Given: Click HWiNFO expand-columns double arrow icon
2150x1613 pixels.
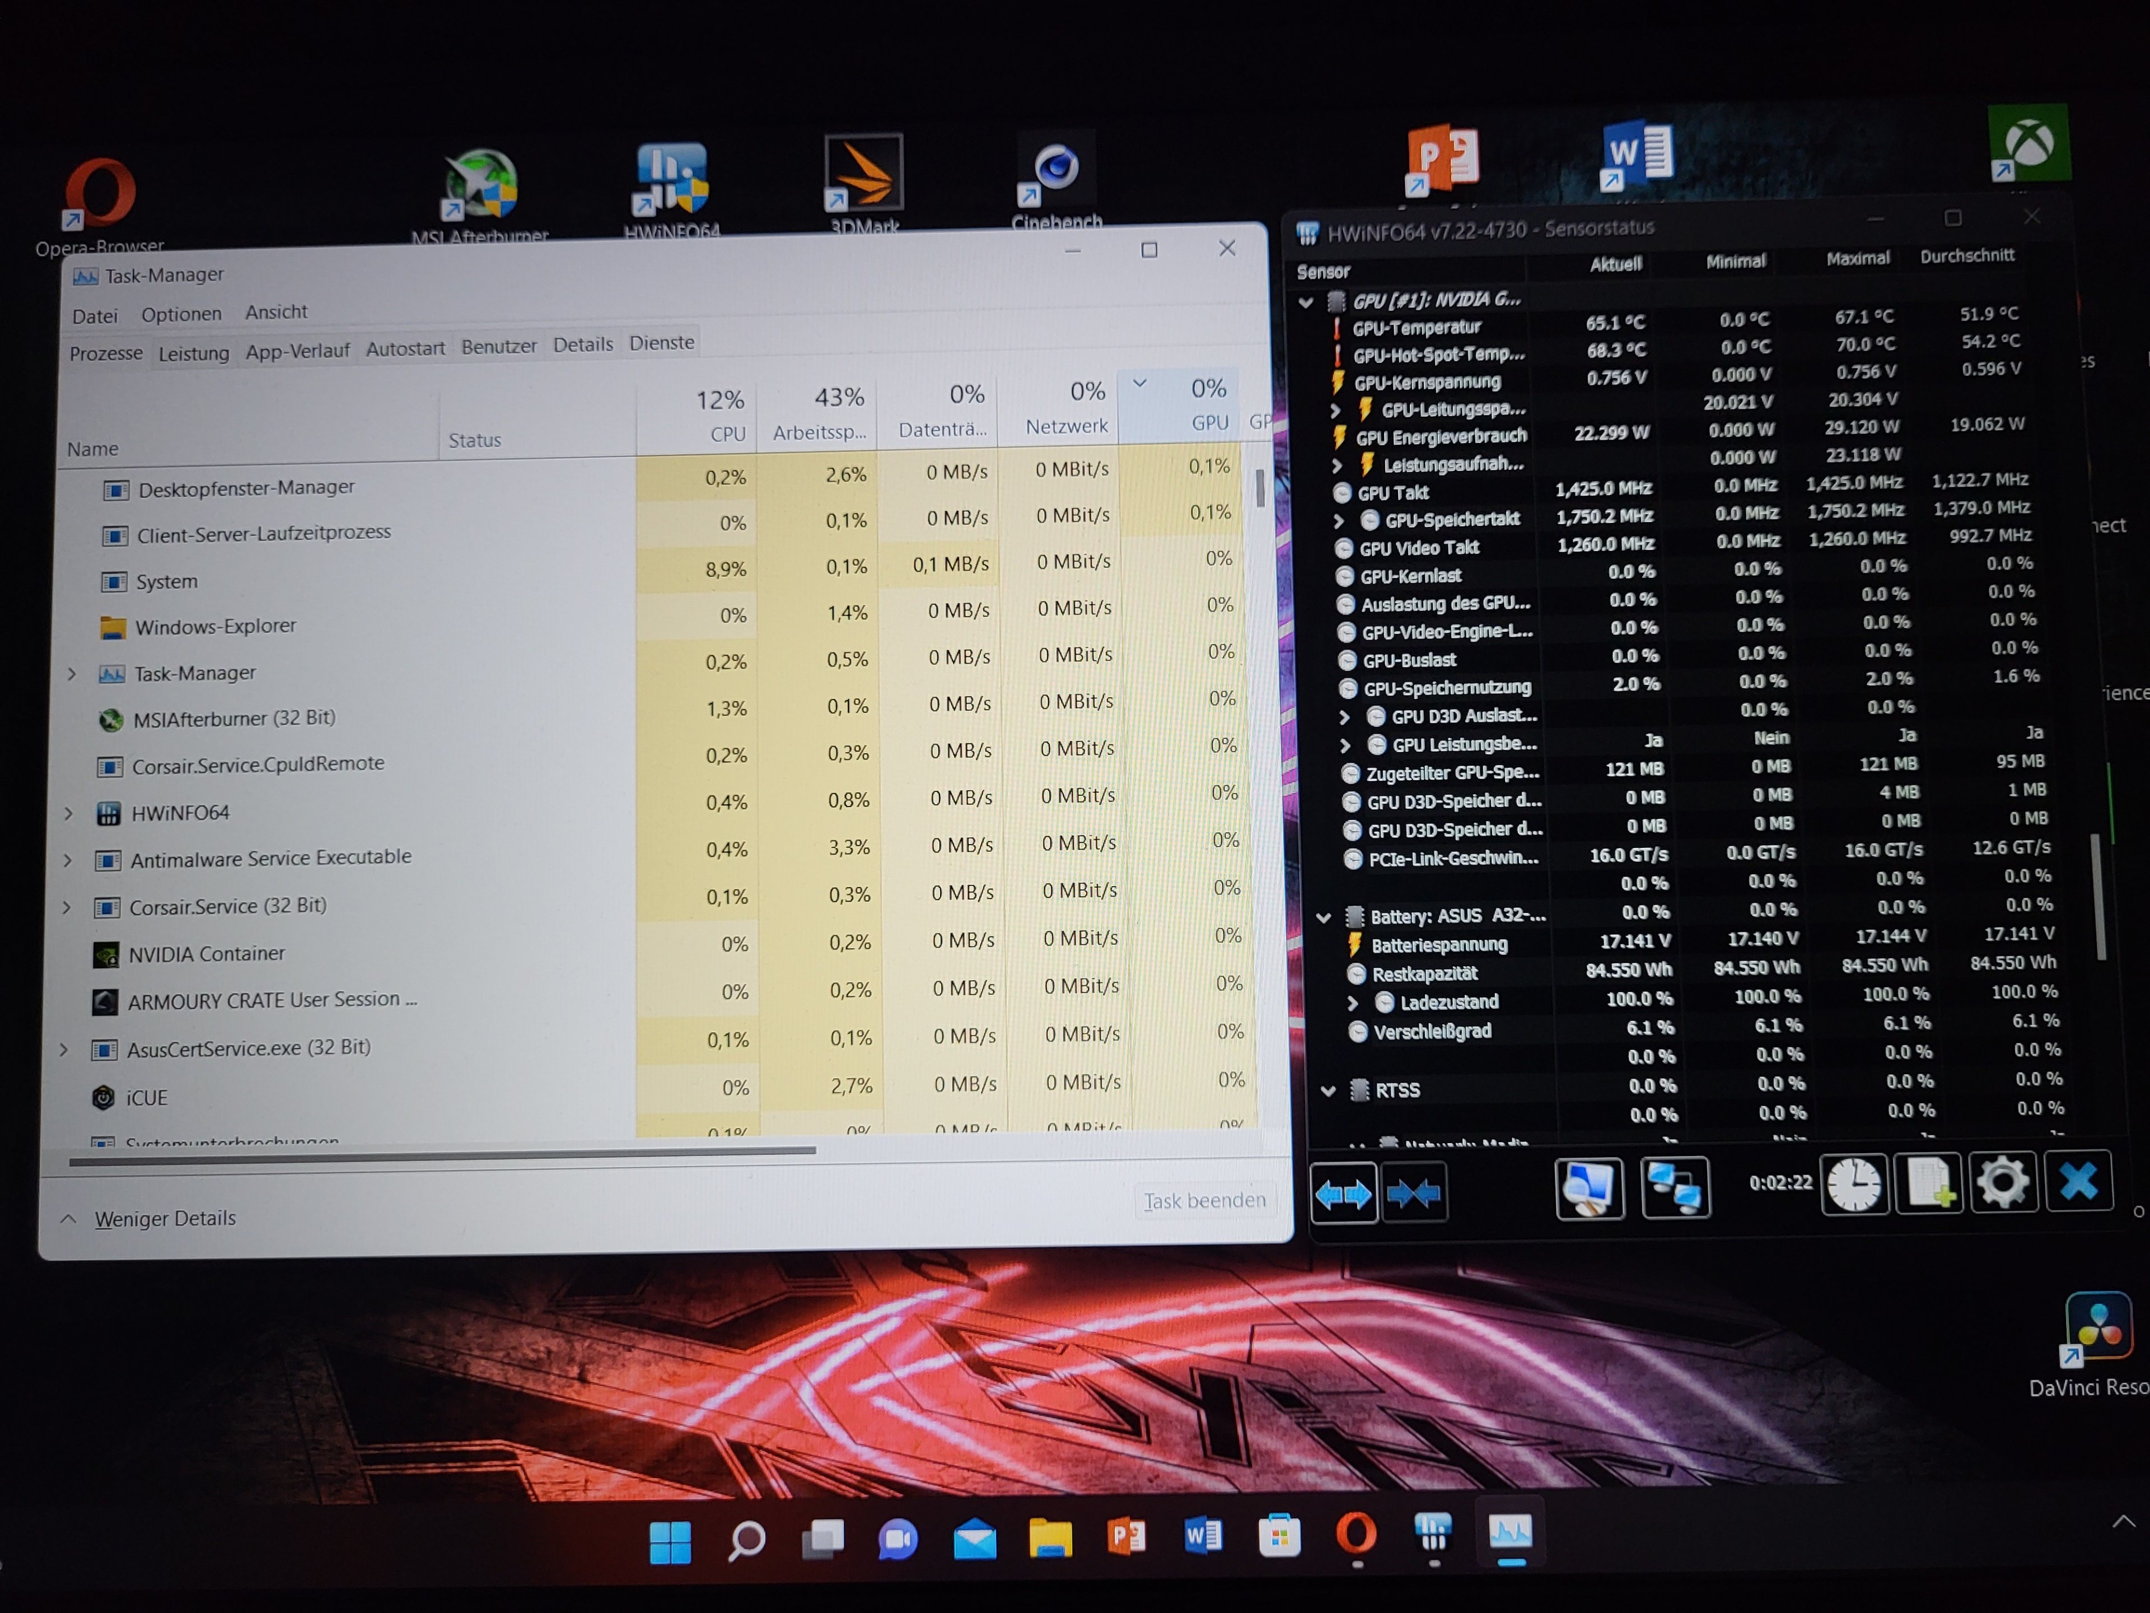Looking at the screenshot, I should pos(1343,1192).
